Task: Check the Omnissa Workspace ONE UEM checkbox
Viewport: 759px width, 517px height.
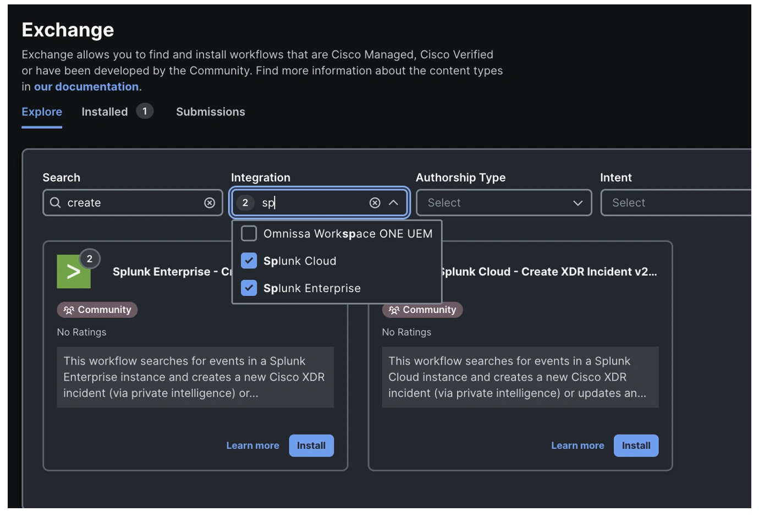Action: 248,233
